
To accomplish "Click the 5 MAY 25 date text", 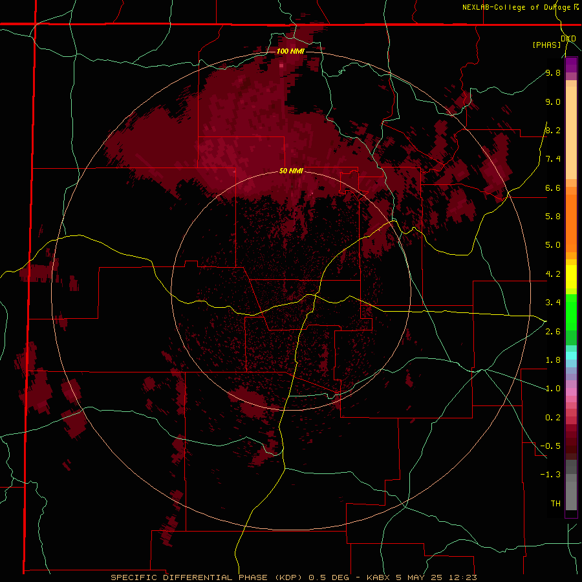I will (x=420, y=577).
